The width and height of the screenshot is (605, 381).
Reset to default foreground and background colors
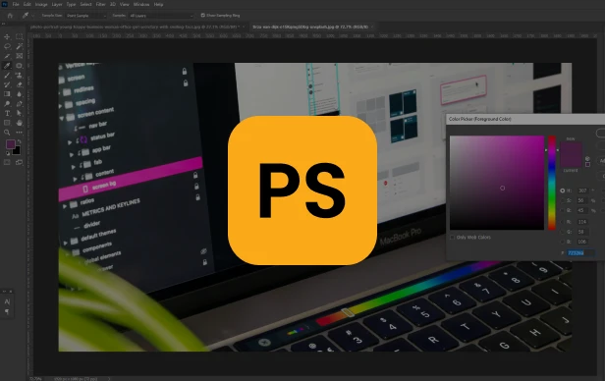point(7,153)
